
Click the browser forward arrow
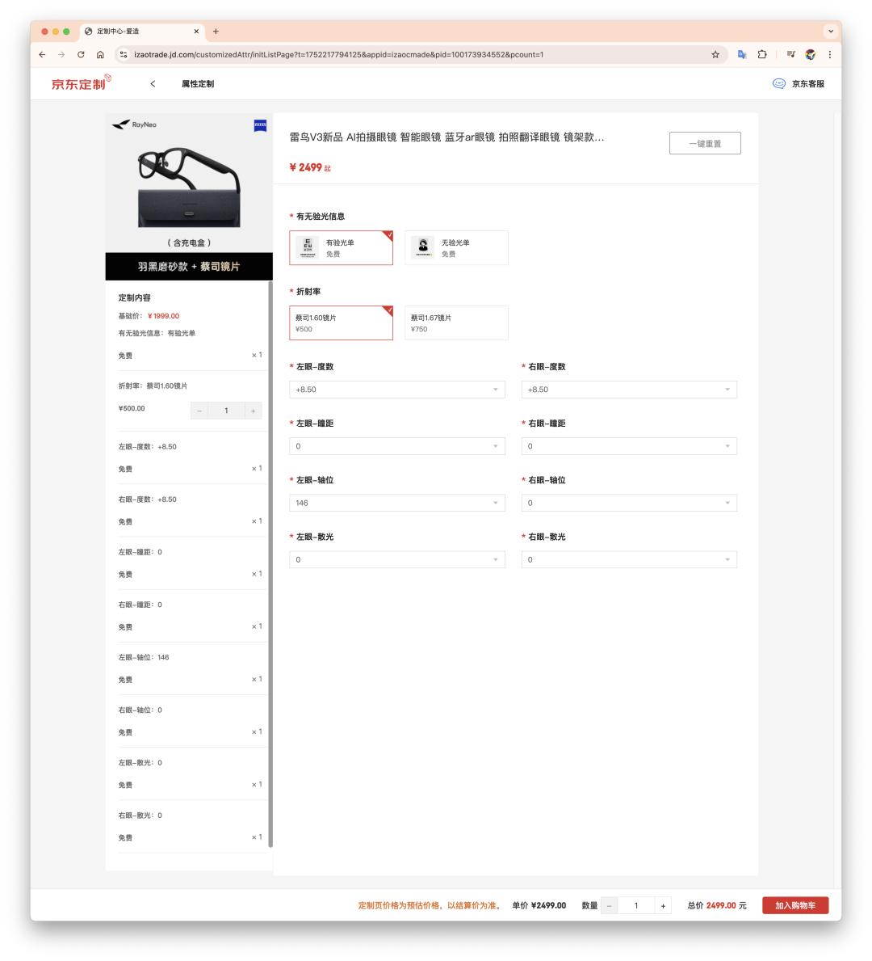pos(61,54)
